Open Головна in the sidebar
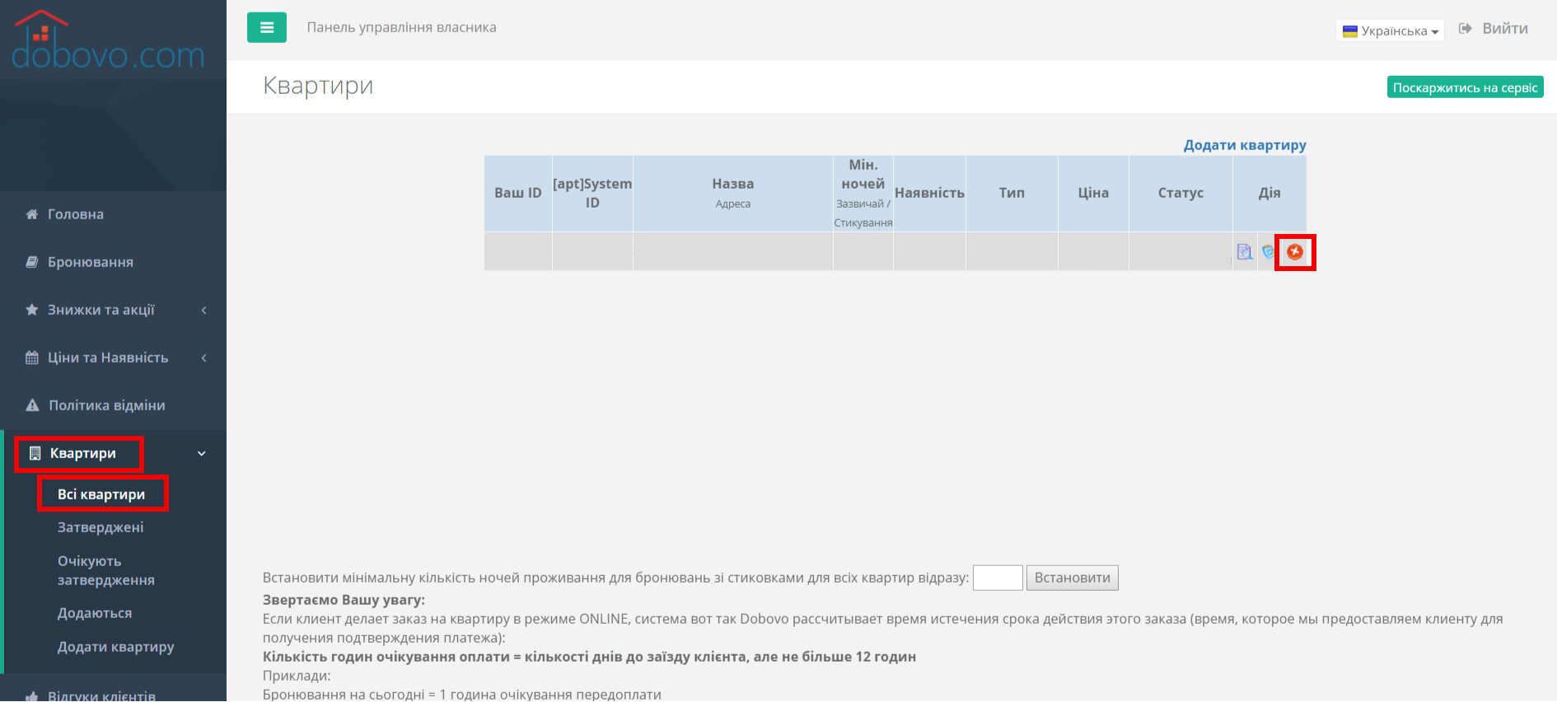Screen dimensions: 1557x702 tap(76, 214)
